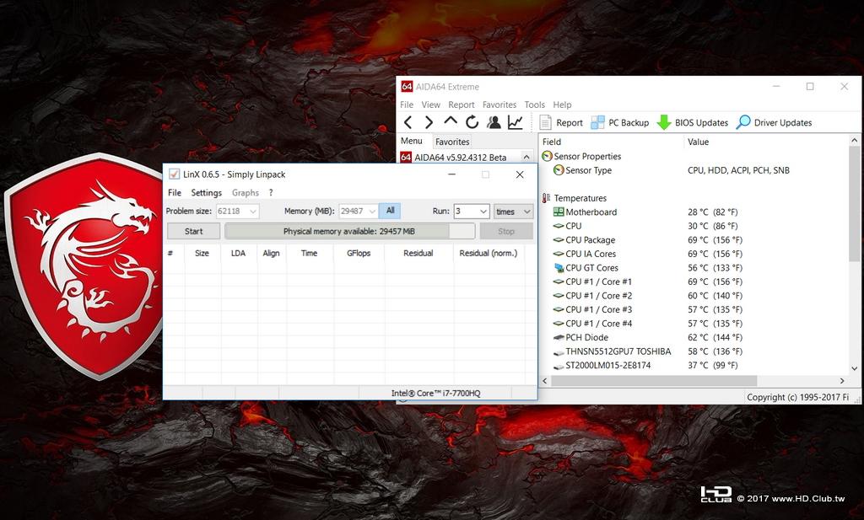Open the AIDA64 Help menu
The image size is (864, 520).
(x=562, y=105)
